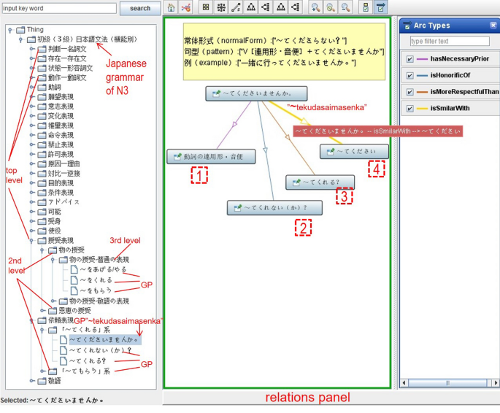Apply the radial layout toolbar icon

(221, 8)
